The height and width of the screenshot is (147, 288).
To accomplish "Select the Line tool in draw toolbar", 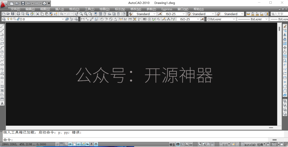I will point(2,27).
